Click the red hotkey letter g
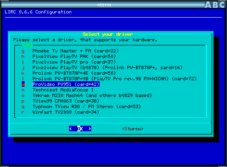This screenshot has width=227, height=167. 23,51
